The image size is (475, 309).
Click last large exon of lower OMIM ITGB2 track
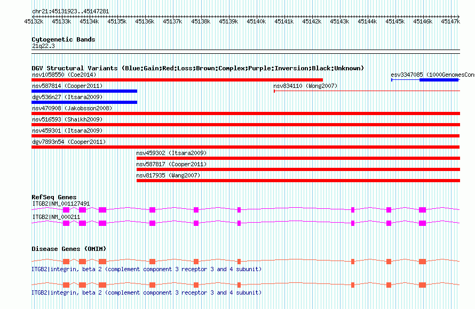click(x=423, y=285)
